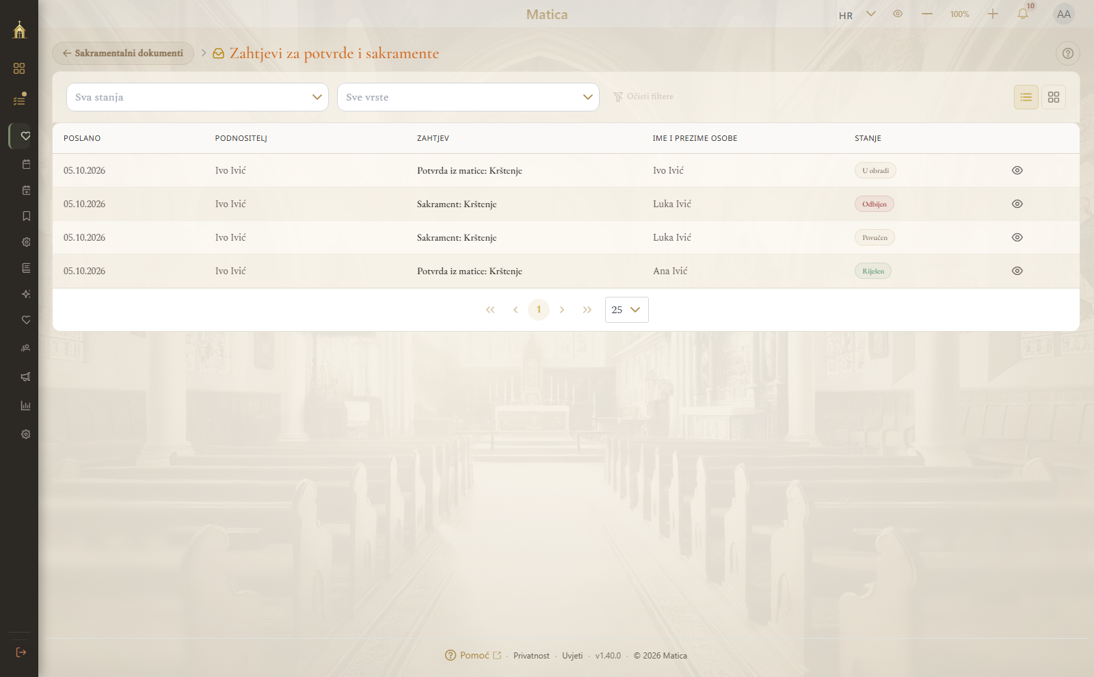Open the list document icon in sidebar
This screenshot has height=677, width=1094.
point(26,268)
